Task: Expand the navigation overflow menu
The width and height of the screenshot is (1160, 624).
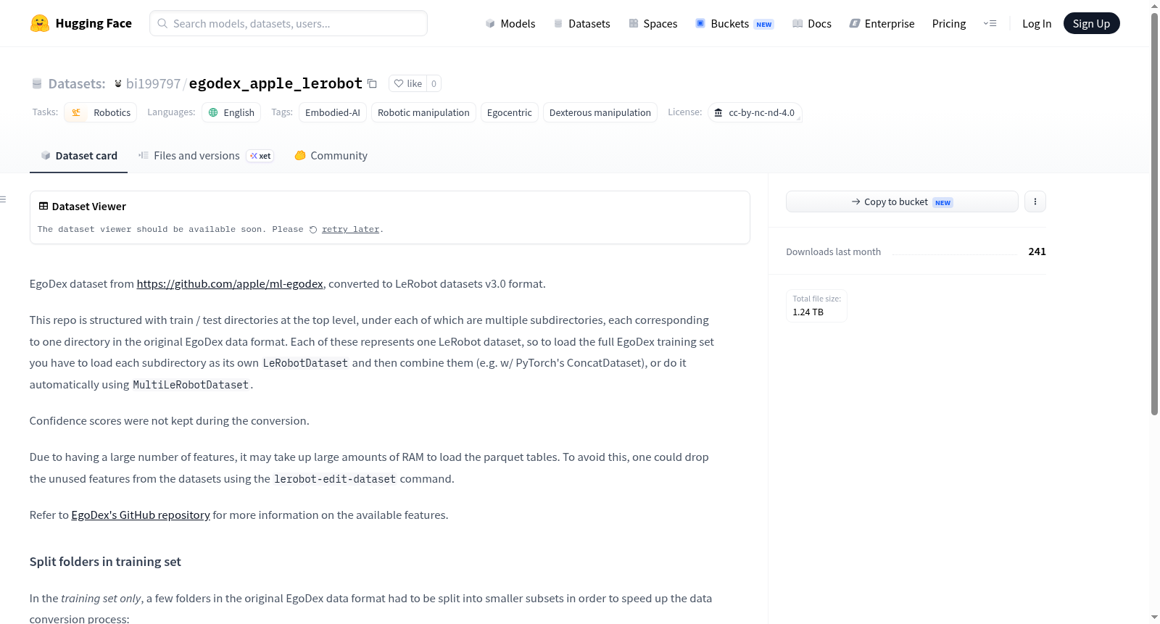Action: 990,23
